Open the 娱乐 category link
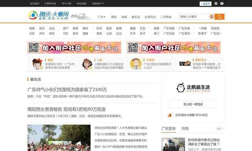Screen dimensions: 252x151 pyautogui.click(x=42, y=28)
